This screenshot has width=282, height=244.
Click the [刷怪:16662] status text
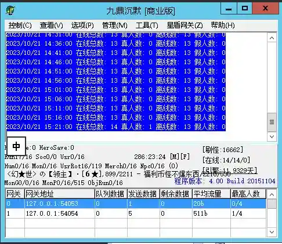pyautogui.click(x=223, y=150)
